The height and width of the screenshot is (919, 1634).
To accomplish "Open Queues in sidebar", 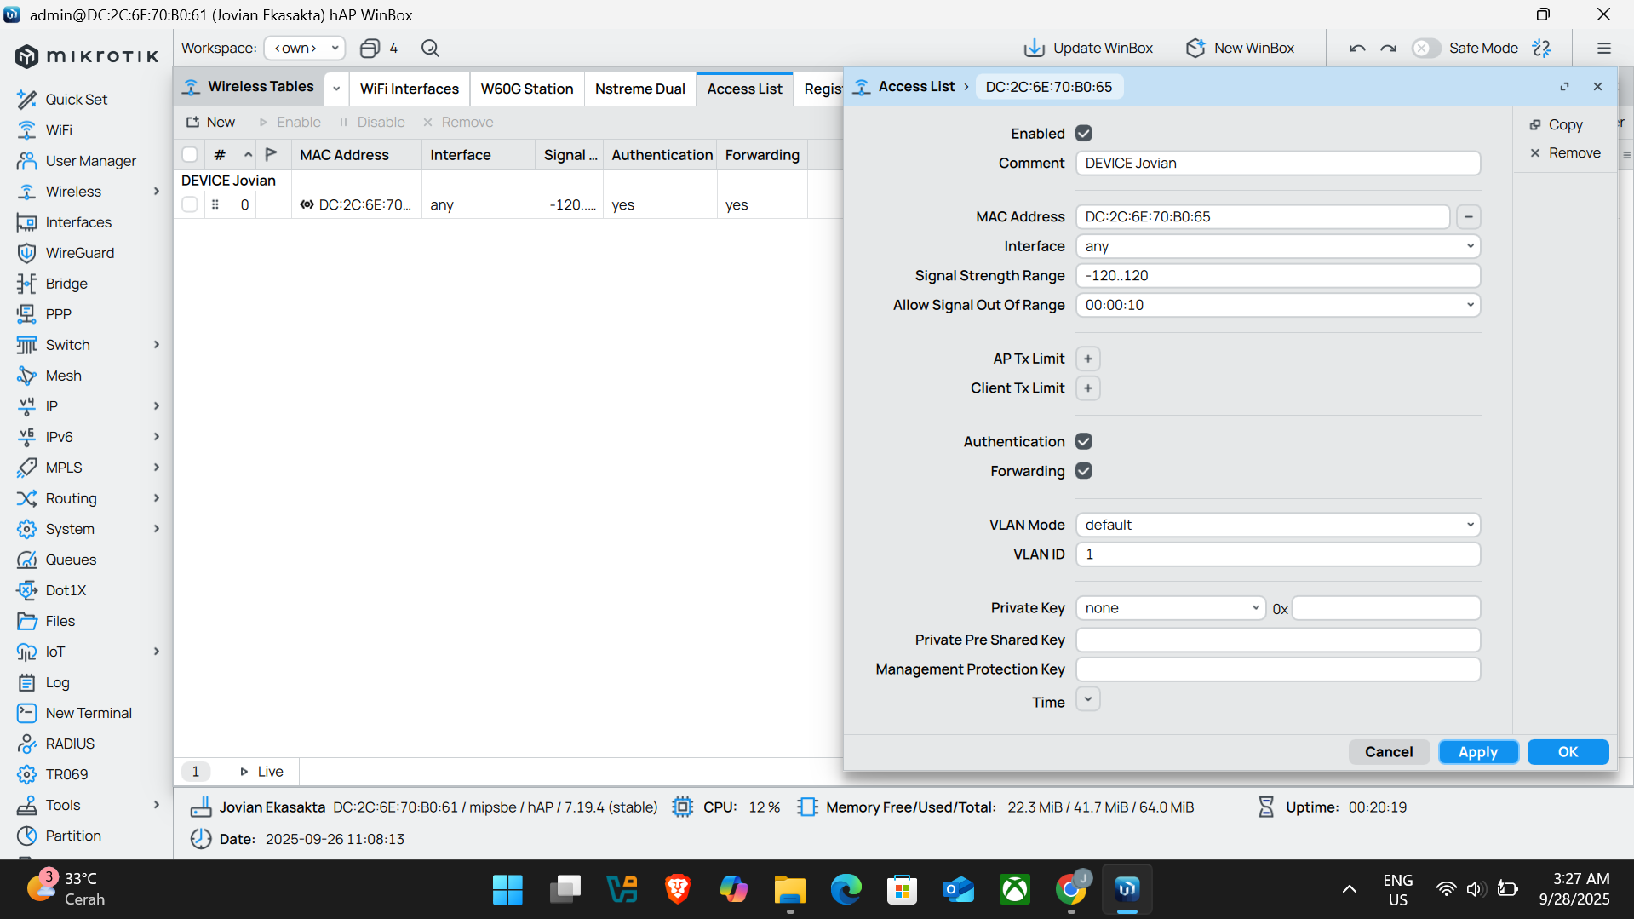I will click(71, 560).
